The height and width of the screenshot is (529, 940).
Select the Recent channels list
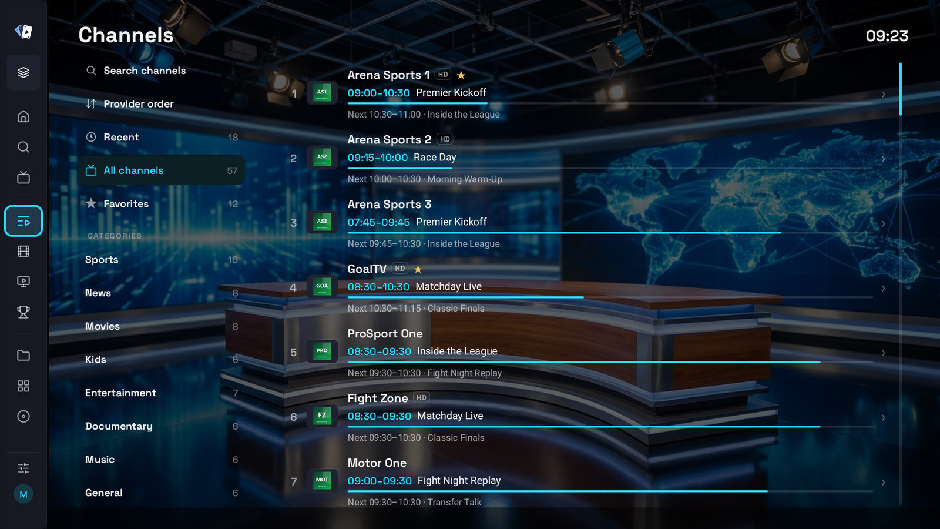point(162,137)
